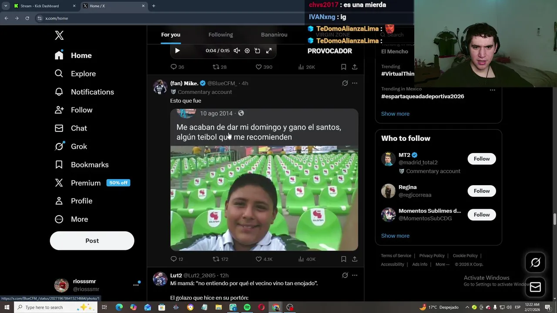557x313 pixels.
Task: Show more Who to follow suggestions
Action: pyautogui.click(x=395, y=236)
